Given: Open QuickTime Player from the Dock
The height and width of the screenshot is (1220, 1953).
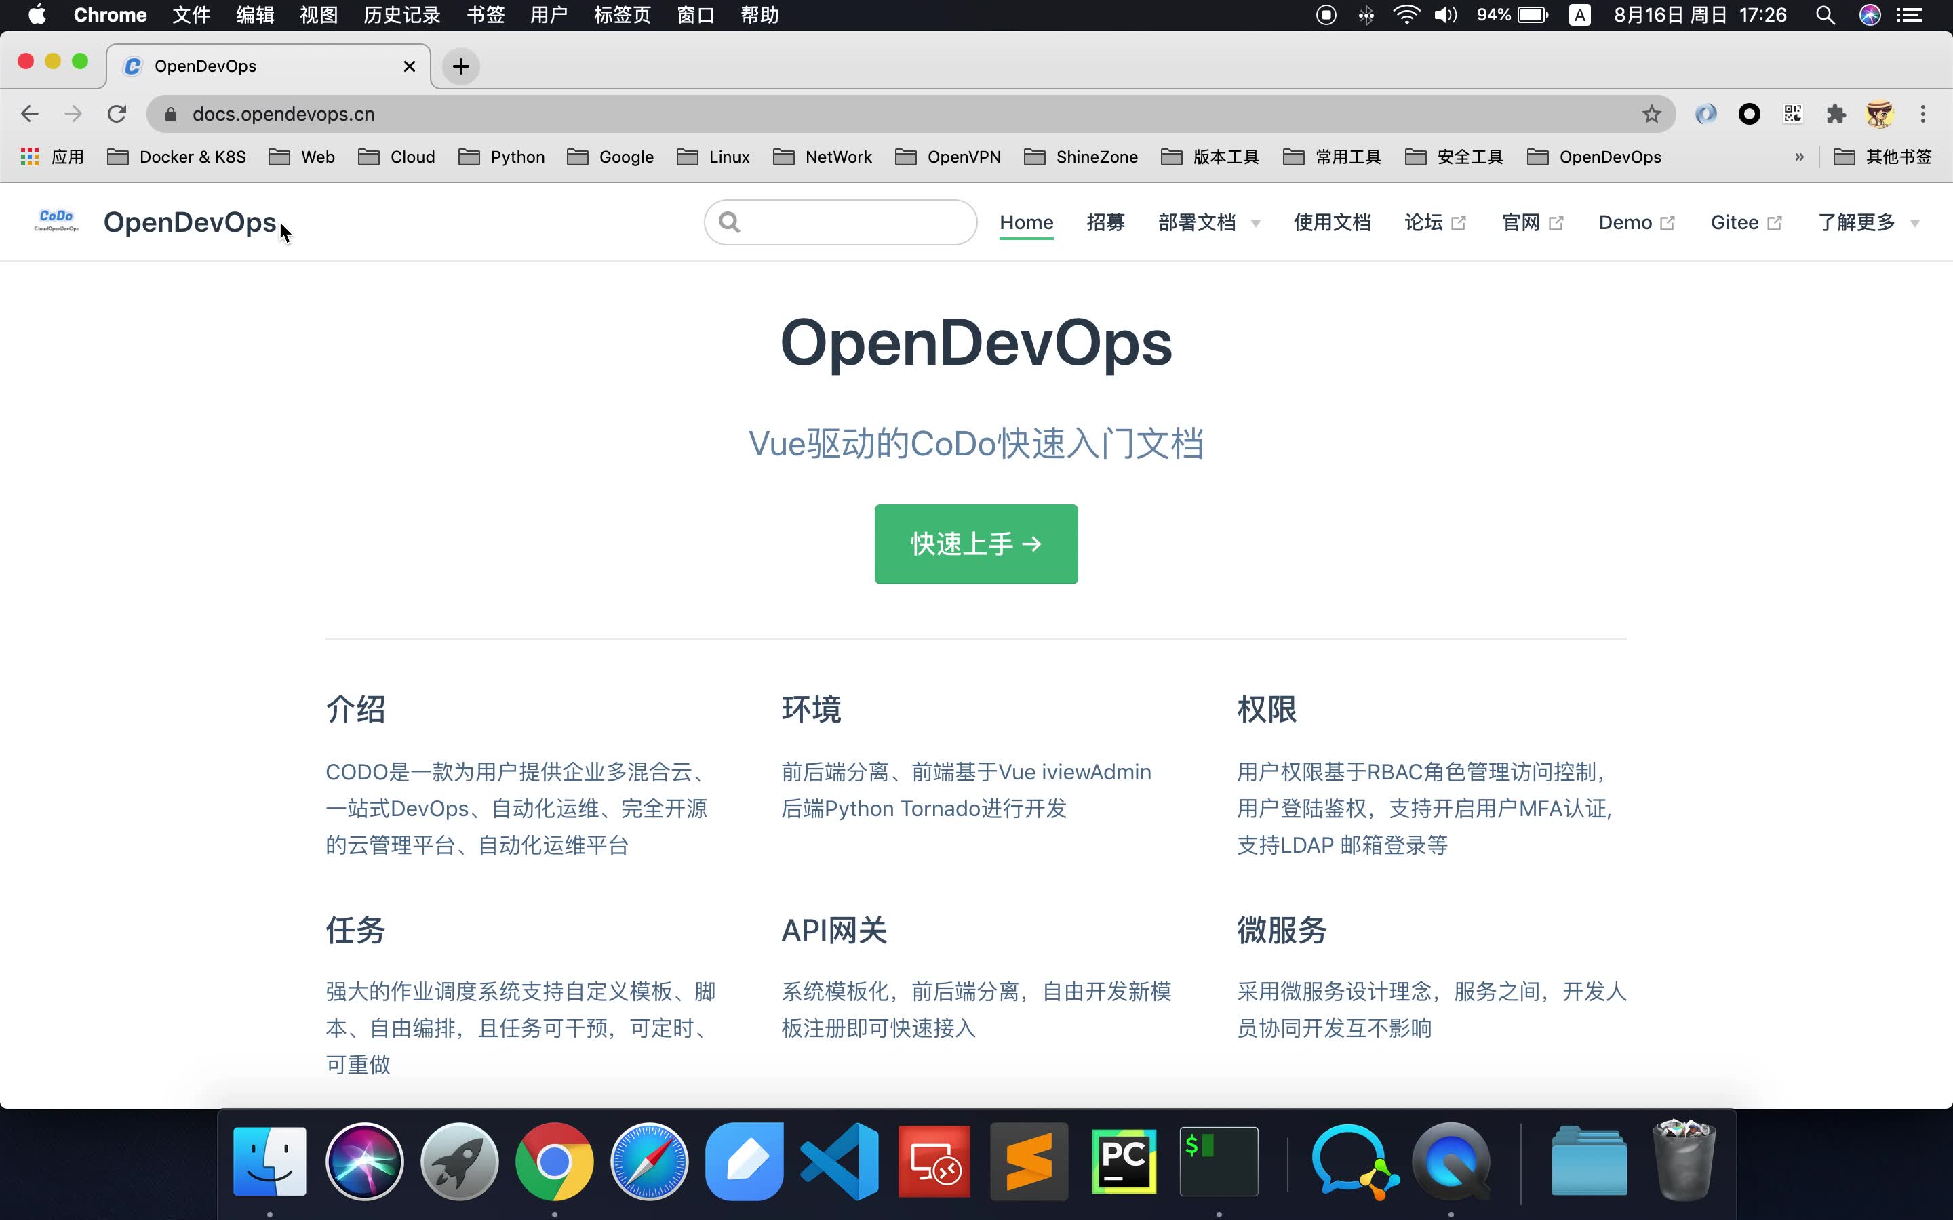Looking at the screenshot, I should pos(1451,1161).
